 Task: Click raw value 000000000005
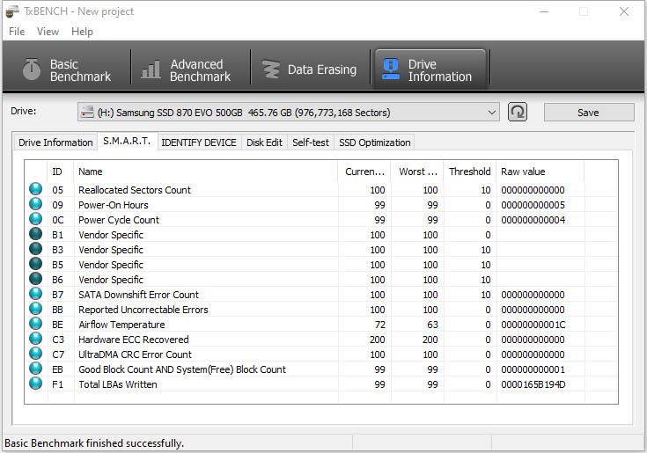pyautogui.click(x=533, y=205)
